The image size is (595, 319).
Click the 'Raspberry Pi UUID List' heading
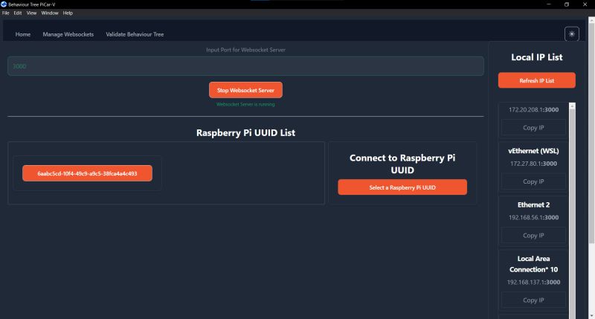pyautogui.click(x=245, y=133)
